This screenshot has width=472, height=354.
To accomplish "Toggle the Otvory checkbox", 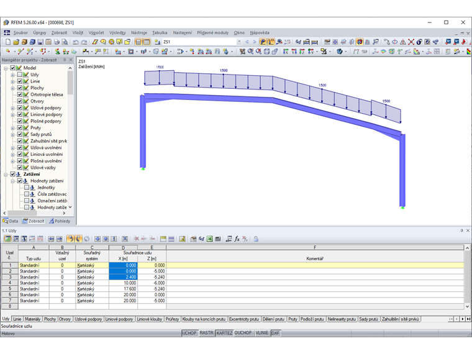I will pyautogui.click(x=20, y=101).
